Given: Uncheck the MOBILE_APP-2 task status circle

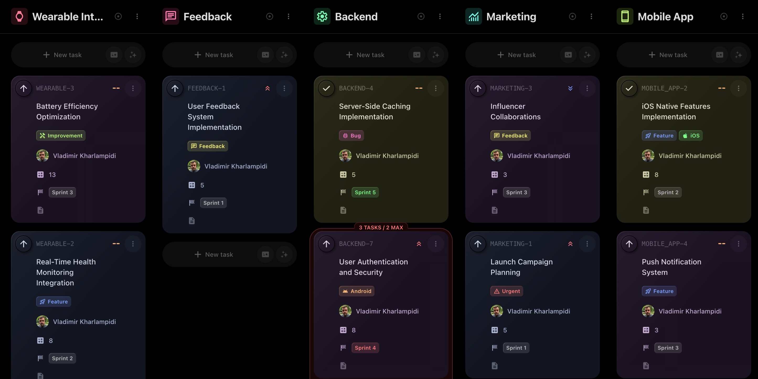Looking at the screenshot, I should (629, 88).
